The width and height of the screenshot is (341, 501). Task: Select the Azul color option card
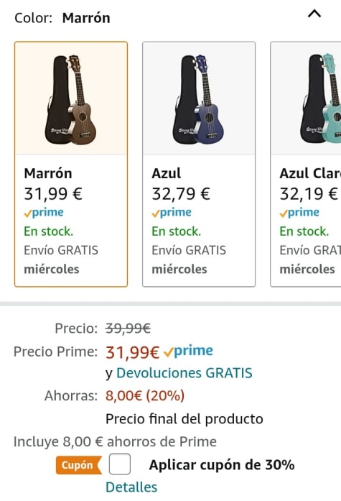pos(199,164)
